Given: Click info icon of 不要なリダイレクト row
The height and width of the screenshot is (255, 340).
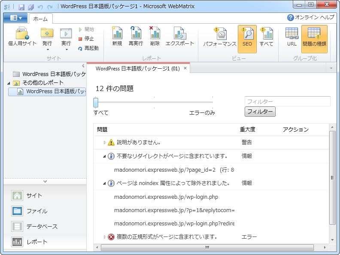Looking at the screenshot, I should coord(111,156).
